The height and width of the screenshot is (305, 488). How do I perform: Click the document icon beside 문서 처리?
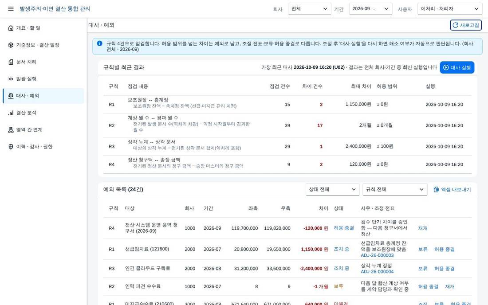point(11,62)
